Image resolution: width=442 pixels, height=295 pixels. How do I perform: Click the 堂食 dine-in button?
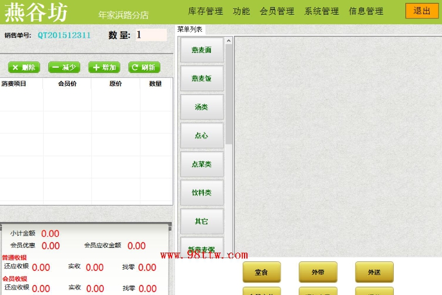tap(262, 272)
